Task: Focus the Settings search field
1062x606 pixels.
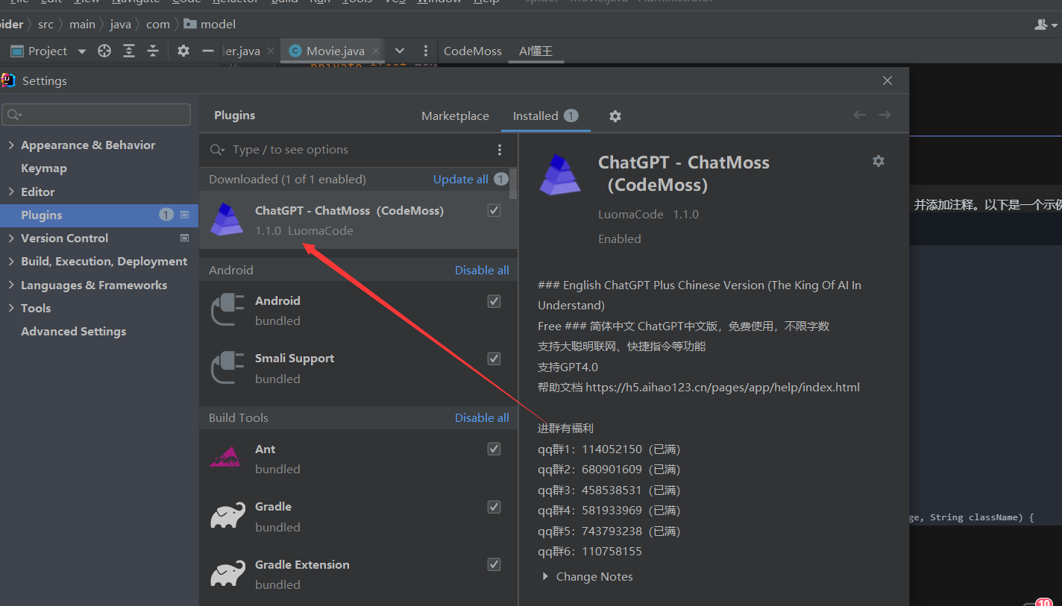Action: point(96,115)
